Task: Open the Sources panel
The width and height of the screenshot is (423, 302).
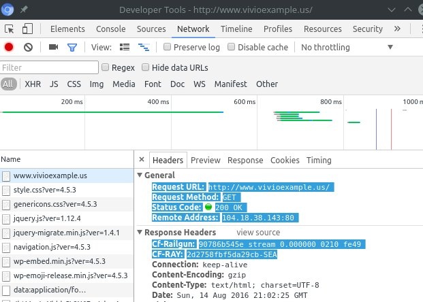Action: click(151, 29)
